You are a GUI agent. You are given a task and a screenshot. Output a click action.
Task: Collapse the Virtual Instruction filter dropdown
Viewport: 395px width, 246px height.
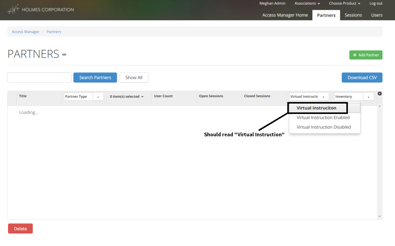(323, 97)
